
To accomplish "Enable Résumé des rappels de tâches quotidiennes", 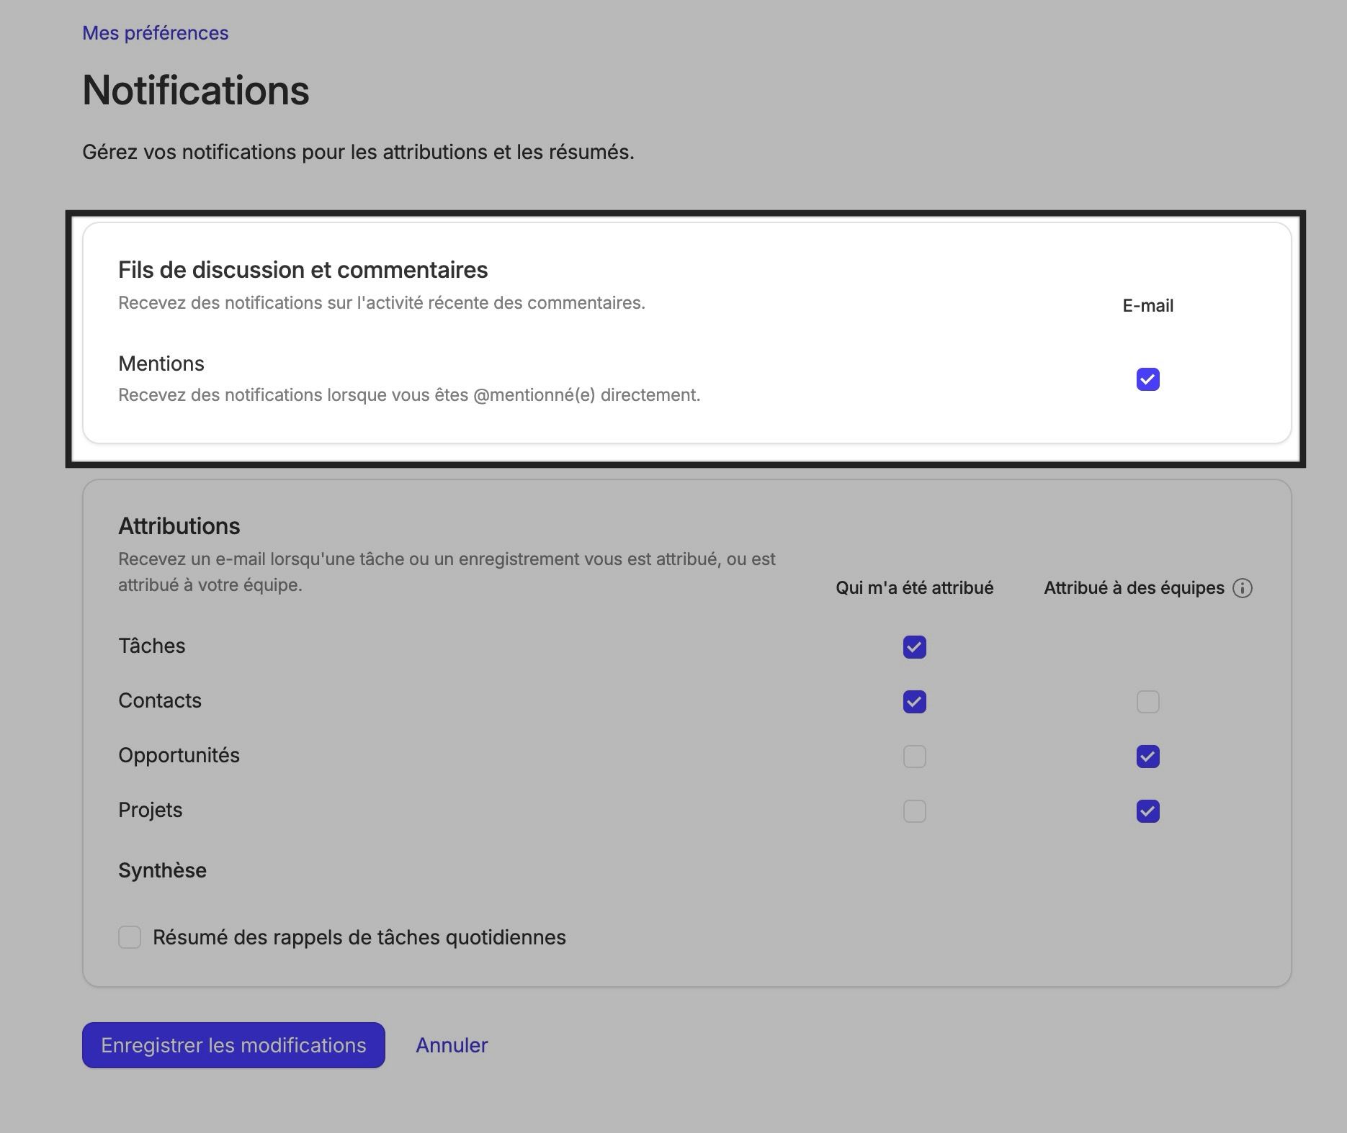I will (x=130, y=937).
